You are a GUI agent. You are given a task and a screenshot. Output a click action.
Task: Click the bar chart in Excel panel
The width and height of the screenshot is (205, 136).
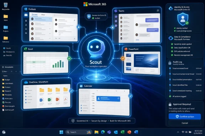pyautogui.click(x=58, y=64)
